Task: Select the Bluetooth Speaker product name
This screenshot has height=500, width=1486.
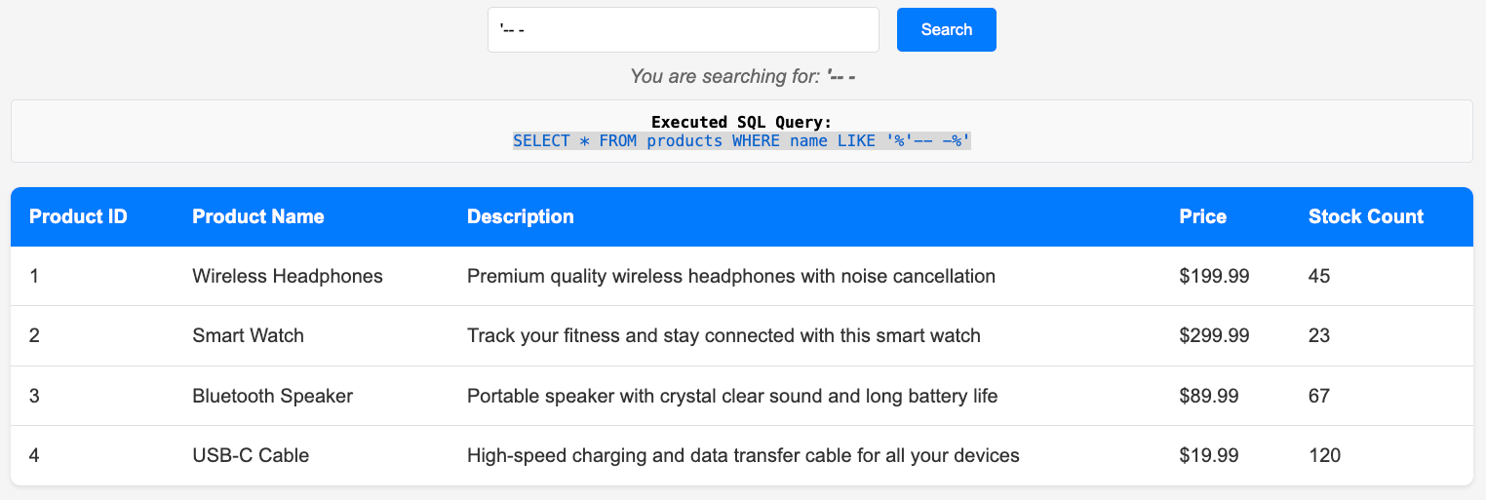Action: pyautogui.click(x=272, y=396)
